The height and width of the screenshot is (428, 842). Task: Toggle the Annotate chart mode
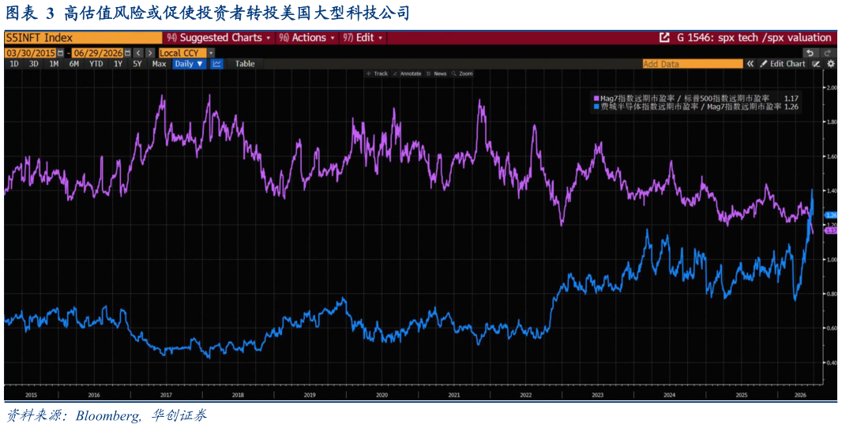pyautogui.click(x=407, y=73)
